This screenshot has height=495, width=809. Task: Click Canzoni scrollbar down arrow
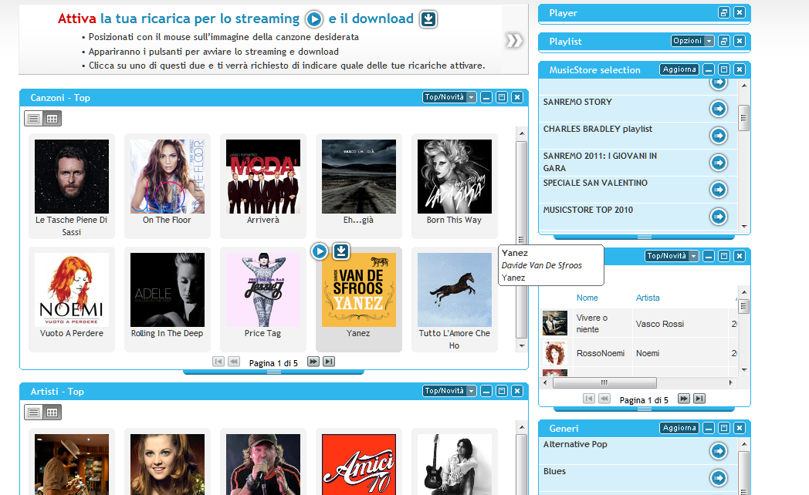522,345
